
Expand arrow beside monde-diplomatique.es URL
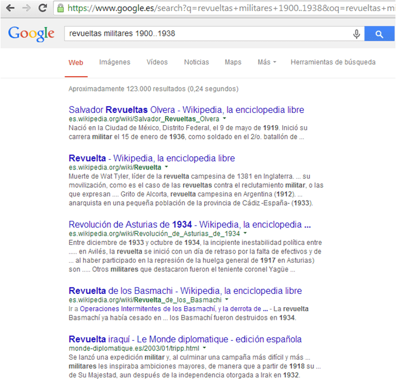204,348
